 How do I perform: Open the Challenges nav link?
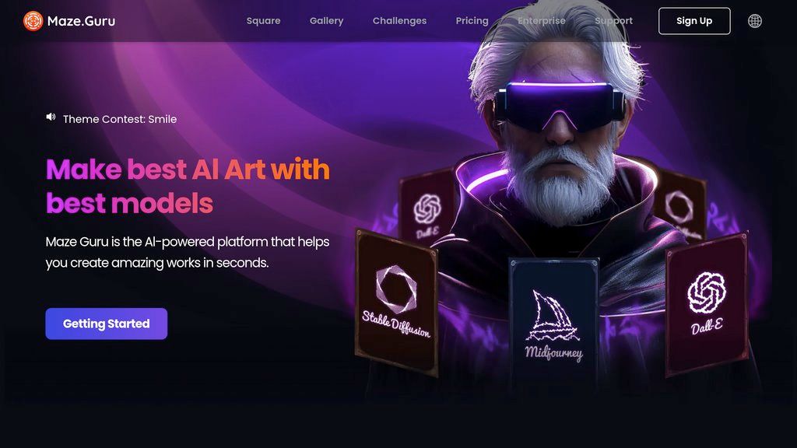tap(399, 21)
